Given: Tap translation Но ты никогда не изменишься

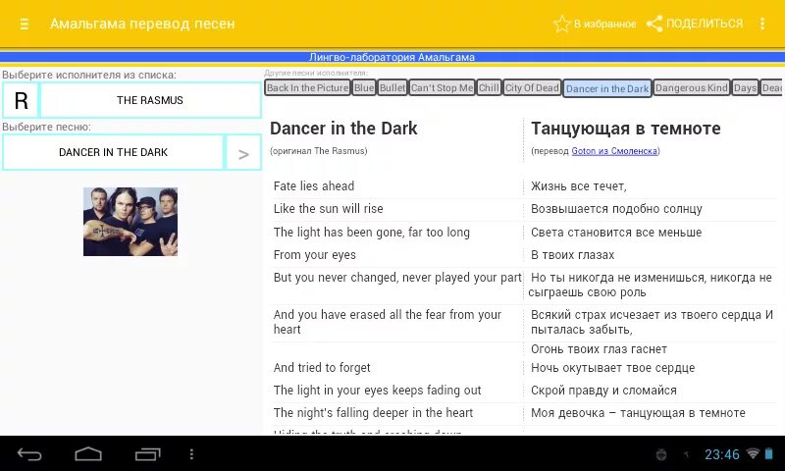Looking at the screenshot, I should tap(651, 285).
